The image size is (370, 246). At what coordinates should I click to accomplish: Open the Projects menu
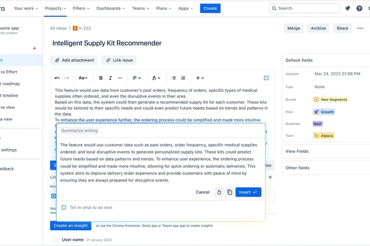pyautogui.click(x=55, y=8)
